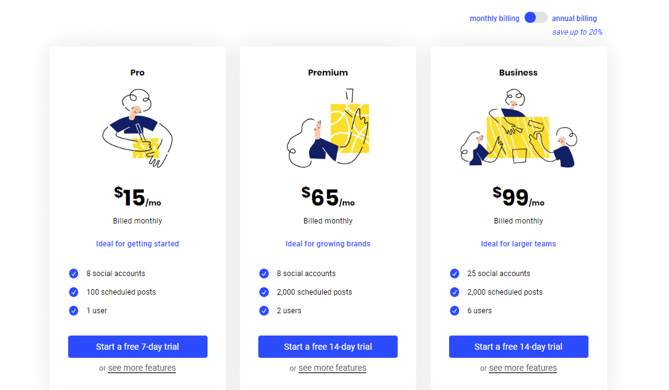The image size is (669, 390).
Task: Click checkmark beside Premium 2,000 scheduled posts
Action: (x=264, y=292)
